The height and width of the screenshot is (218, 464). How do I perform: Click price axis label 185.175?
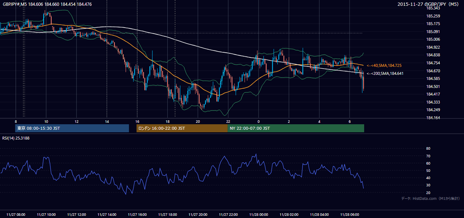(433, 24)
